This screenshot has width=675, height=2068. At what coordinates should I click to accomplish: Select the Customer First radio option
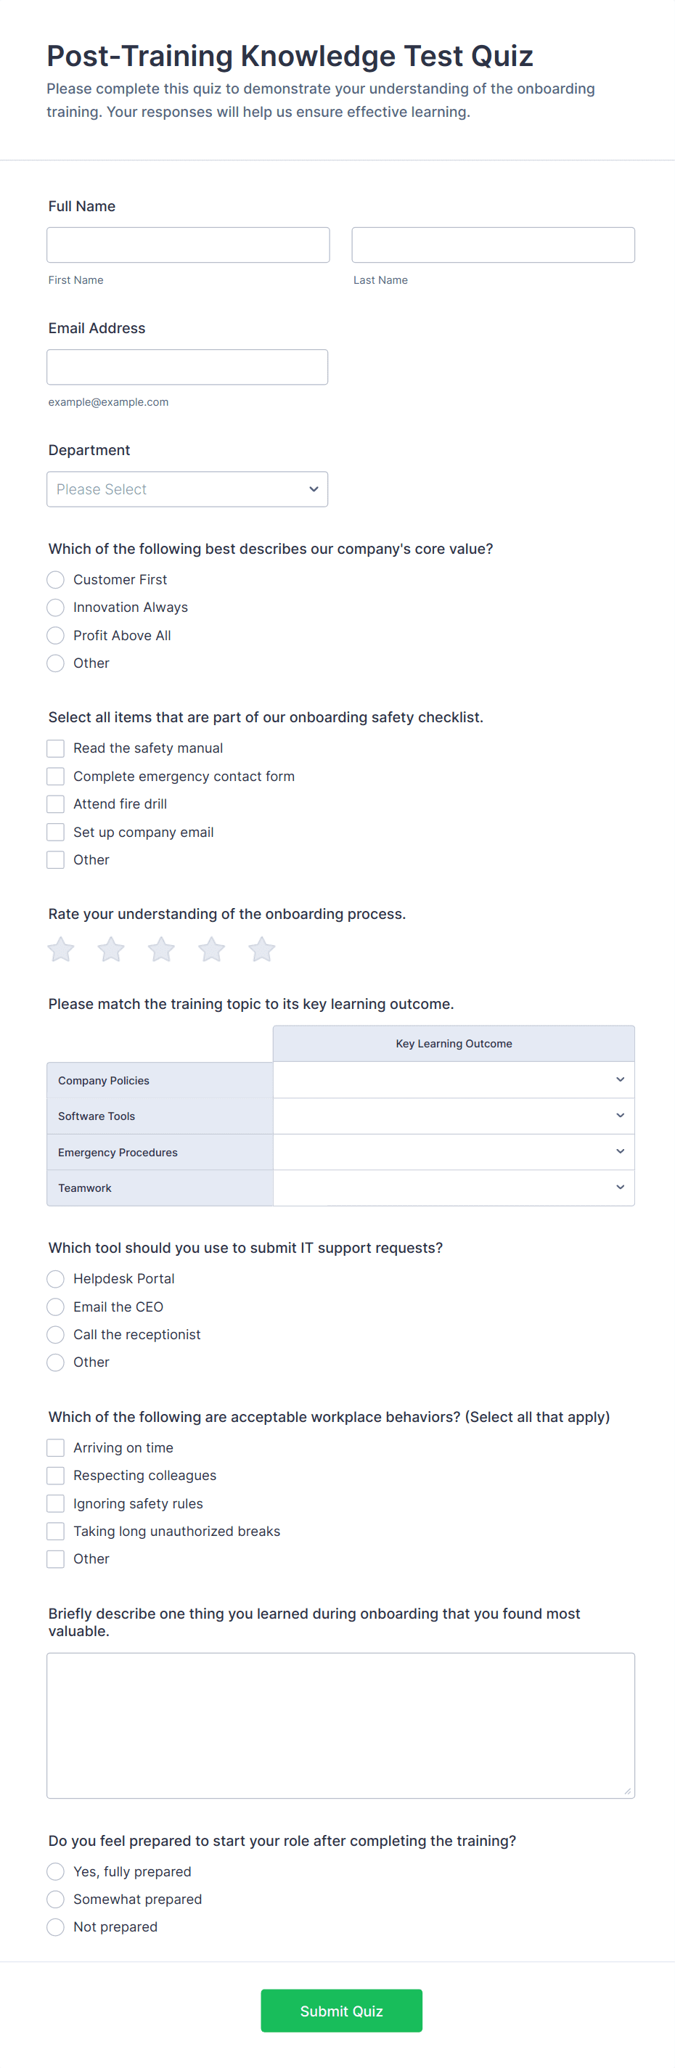(x=55, y=580)
